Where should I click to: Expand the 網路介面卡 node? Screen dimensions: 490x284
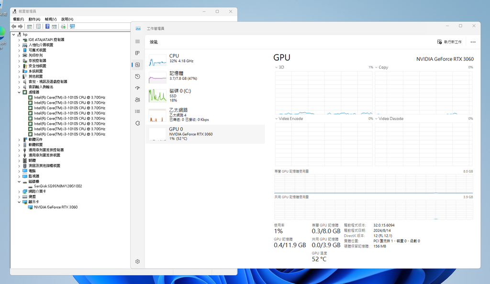(x=19, y=192)
